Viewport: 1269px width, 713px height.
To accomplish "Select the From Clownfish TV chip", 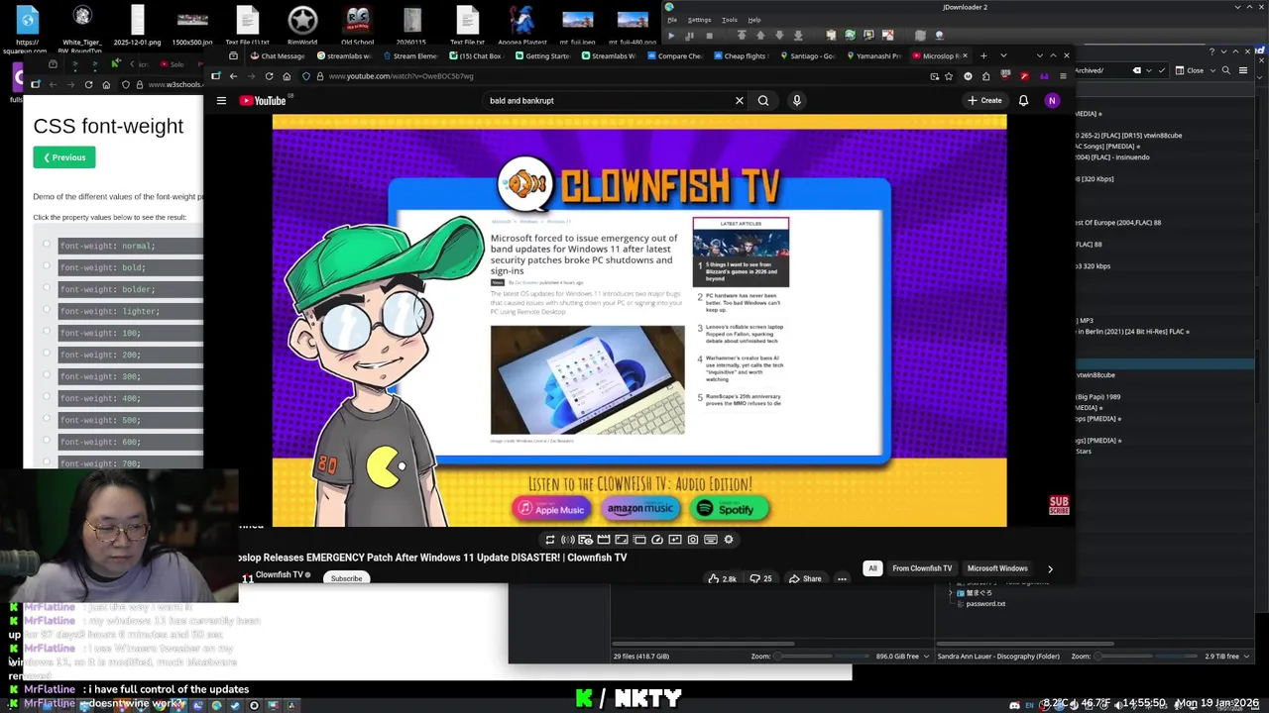I will (922, 568).
